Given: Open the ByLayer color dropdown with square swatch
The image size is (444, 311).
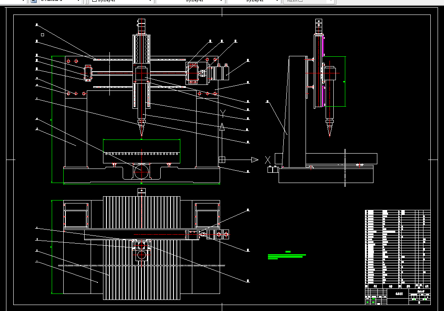Looking at the screenshot, I should click(x=122, y=1).
